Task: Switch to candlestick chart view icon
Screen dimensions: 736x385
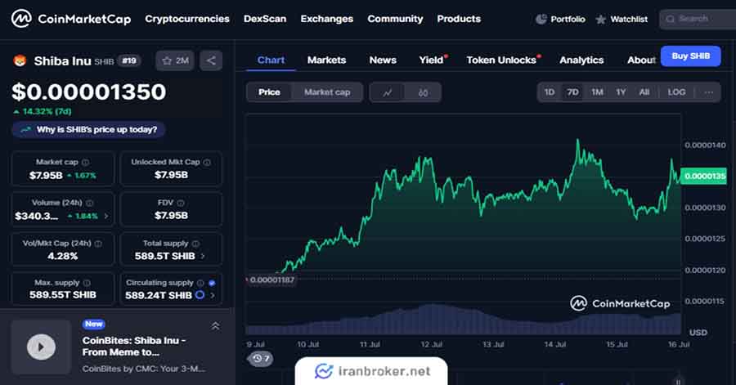Action: click(423, 92)
